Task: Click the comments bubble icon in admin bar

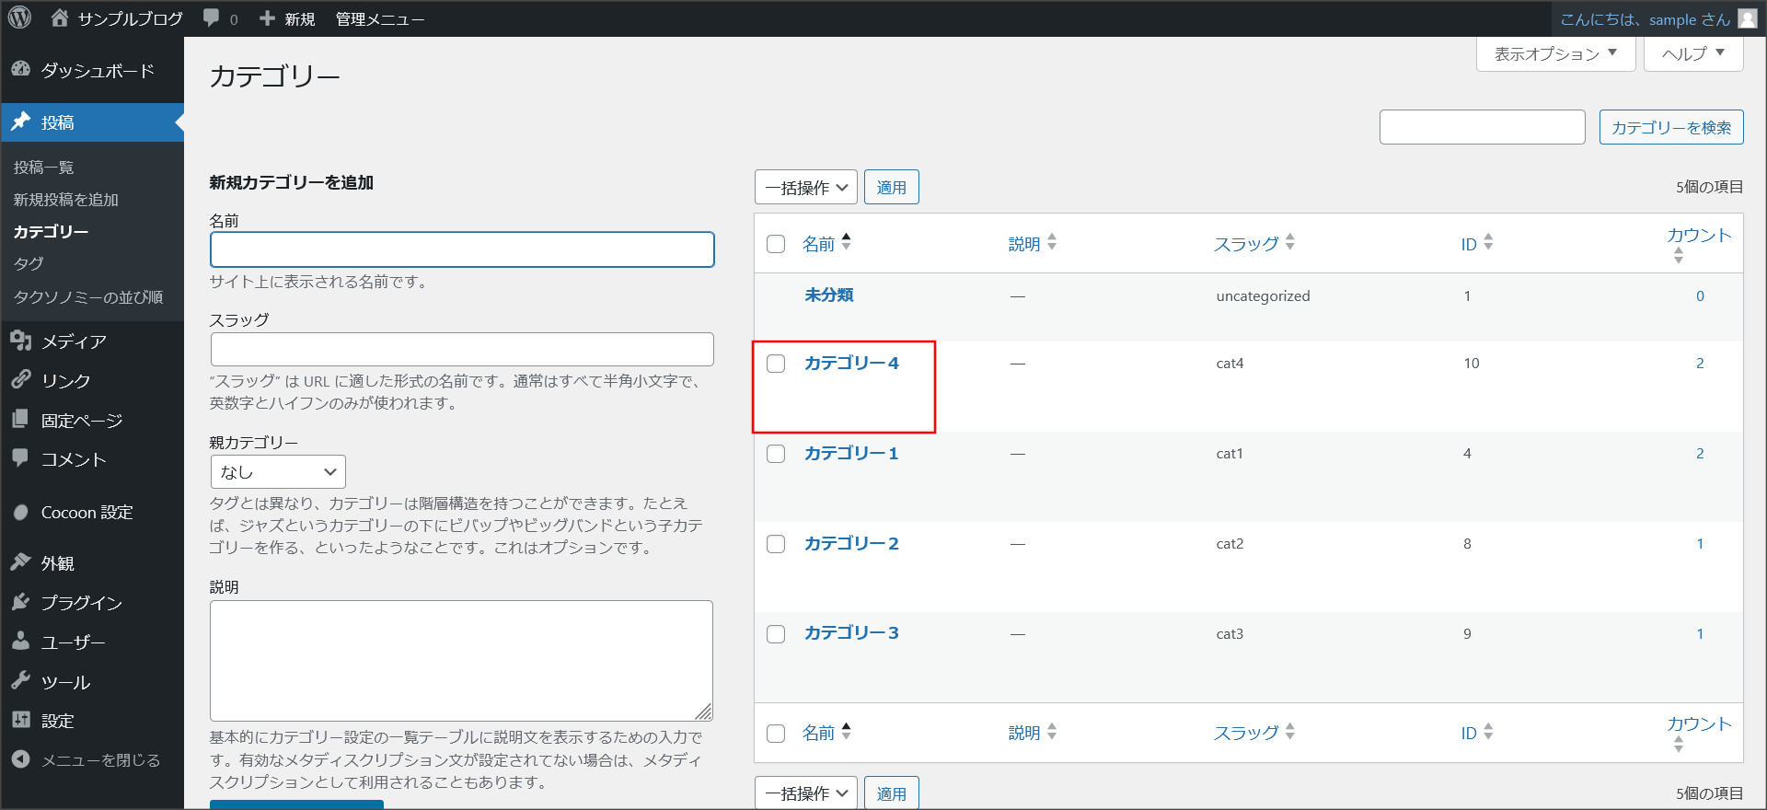Action: (211, 18)
